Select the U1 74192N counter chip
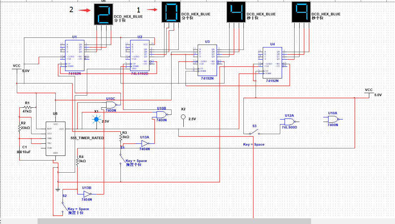 (x=75, y=55)
